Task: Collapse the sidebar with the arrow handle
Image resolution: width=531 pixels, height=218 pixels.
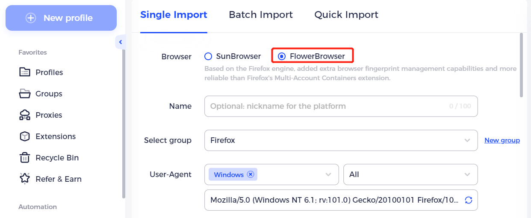Action: (120, 42)
